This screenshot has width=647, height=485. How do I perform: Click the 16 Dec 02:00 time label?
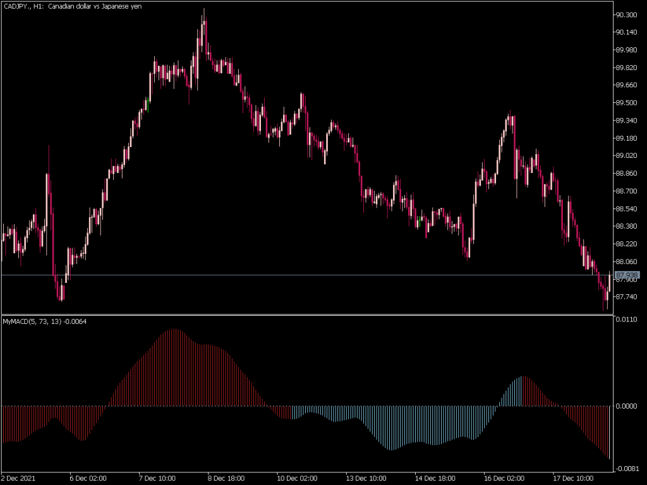[x=503, y=478]
